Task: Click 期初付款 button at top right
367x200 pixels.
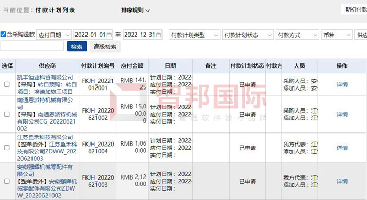Action: (x=354, y=9)
